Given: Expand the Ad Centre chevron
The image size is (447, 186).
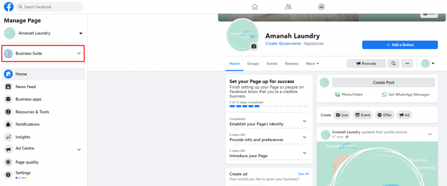Looking at the screenshot, I should click(x=79, y=149).
